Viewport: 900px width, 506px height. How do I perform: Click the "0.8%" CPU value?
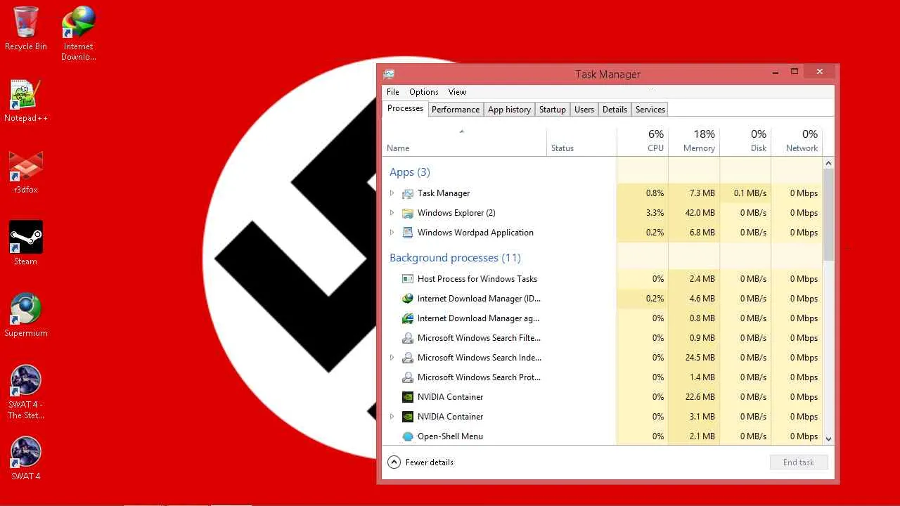pyautogui.click(x=655, y=193)
